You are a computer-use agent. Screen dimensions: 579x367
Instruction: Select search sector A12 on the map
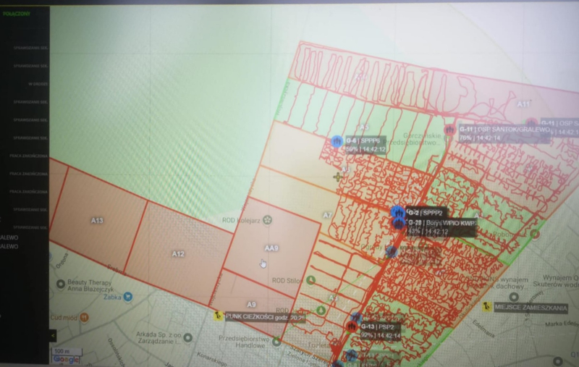point(178,253)
